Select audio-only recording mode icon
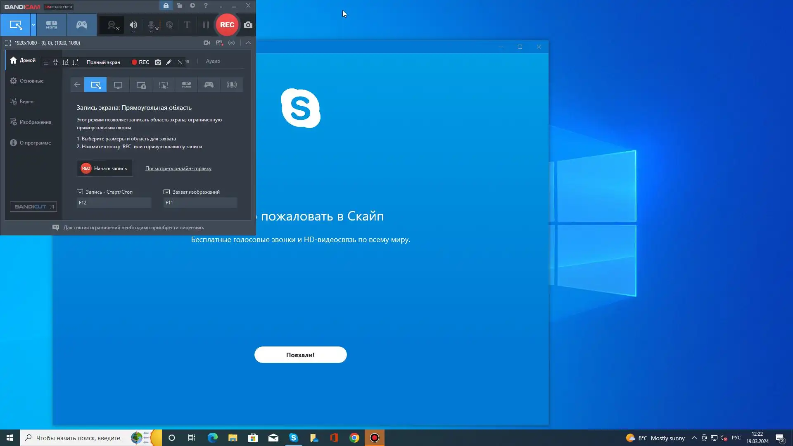 point(232,85)
